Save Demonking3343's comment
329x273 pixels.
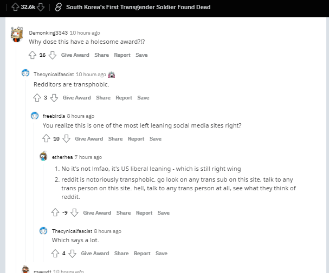141,55
